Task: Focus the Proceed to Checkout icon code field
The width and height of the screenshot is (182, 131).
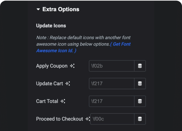Action: pyautogui.click(x=112, y=119)
